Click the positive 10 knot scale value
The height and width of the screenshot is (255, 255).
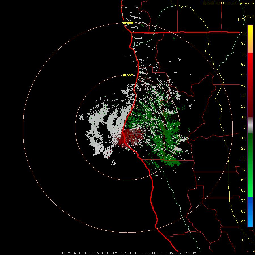pos(243,117)
